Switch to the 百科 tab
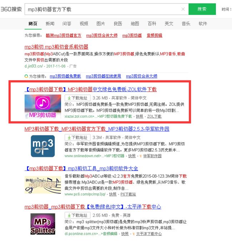Viewport: 232px width, 242px height. (x=152, y=24)
